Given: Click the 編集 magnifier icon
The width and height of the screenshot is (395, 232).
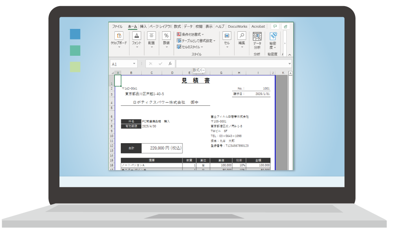Looking at the screenshot, I should point(241,36).
